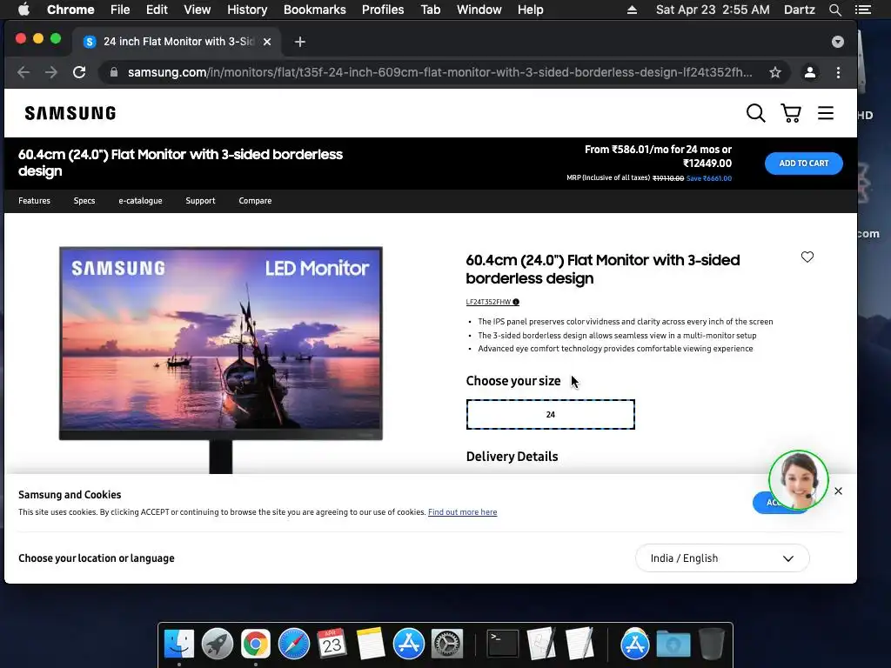Click the Chrome icon in the Dock
Screen dimensions: 891x668
pyautogui.click(x=256, y=645)
